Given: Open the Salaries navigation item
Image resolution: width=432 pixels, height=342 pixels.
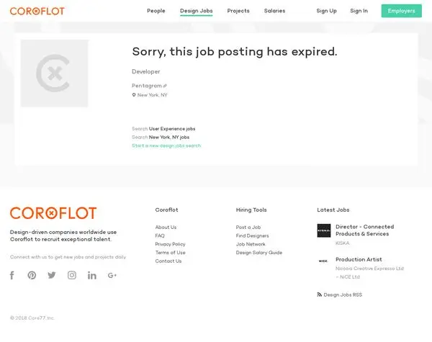Looking at the screenshot, I should tap(275, 11).
